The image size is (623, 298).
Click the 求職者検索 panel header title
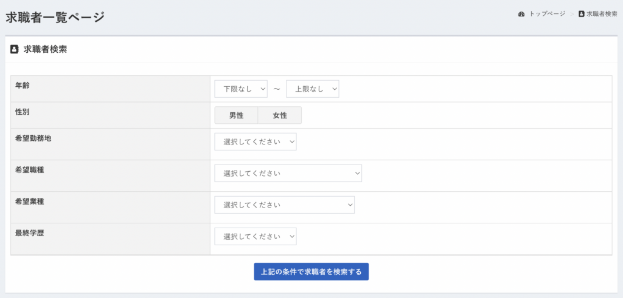(x=45, y=50)
